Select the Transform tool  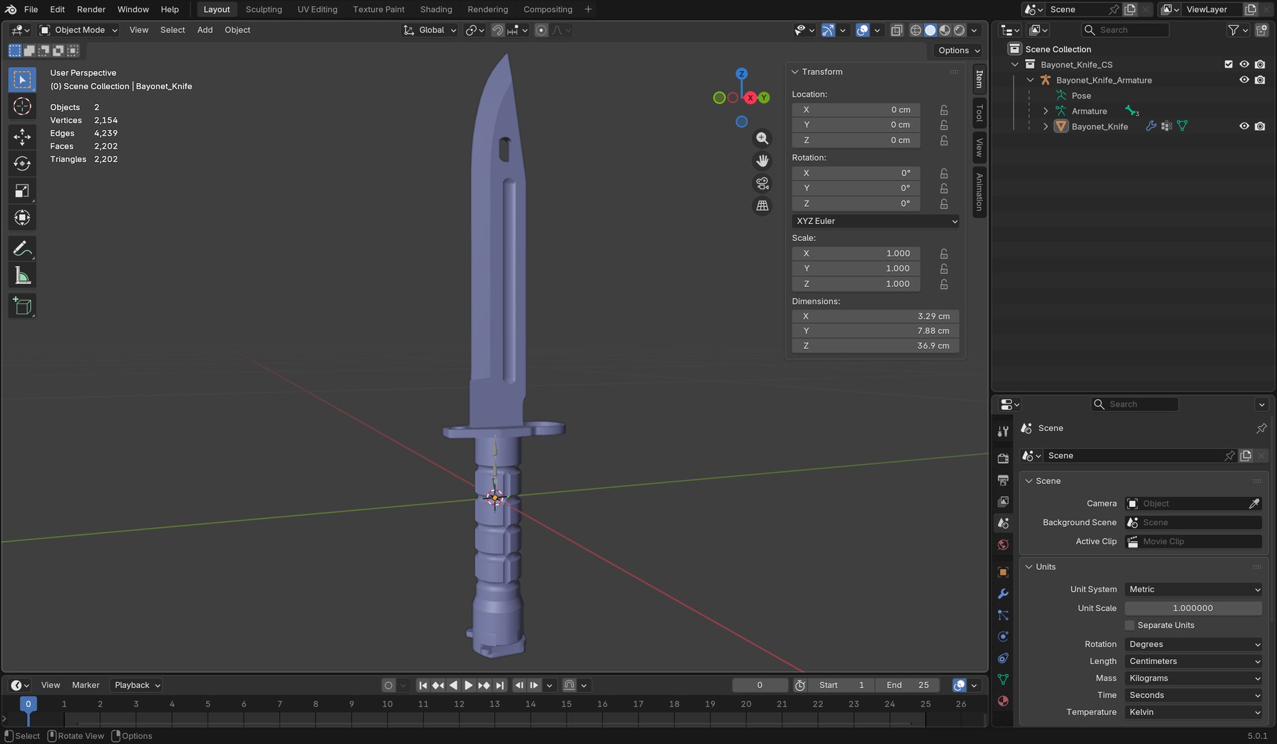(22, 218)
